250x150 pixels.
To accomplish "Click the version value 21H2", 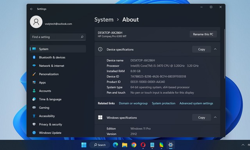I will click(x=134, y=134).
